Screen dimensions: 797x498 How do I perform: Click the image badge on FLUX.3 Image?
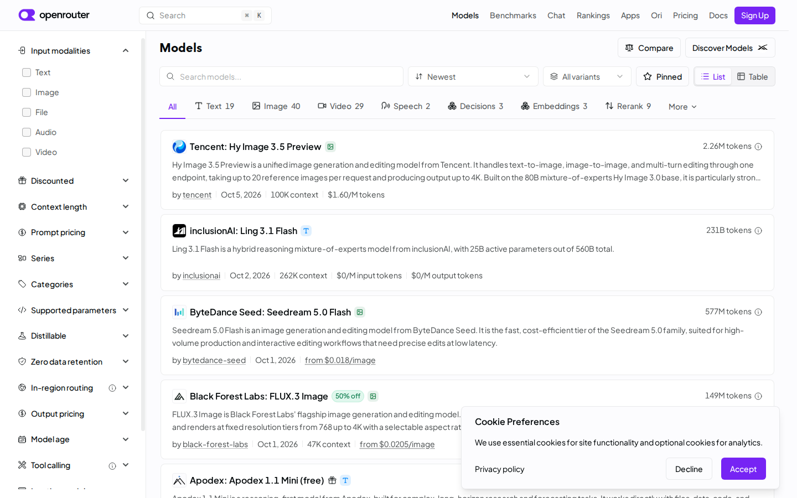point(373,396)
